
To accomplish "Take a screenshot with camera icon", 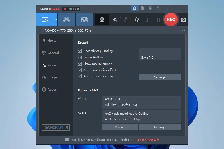I will tap(183, 20).
